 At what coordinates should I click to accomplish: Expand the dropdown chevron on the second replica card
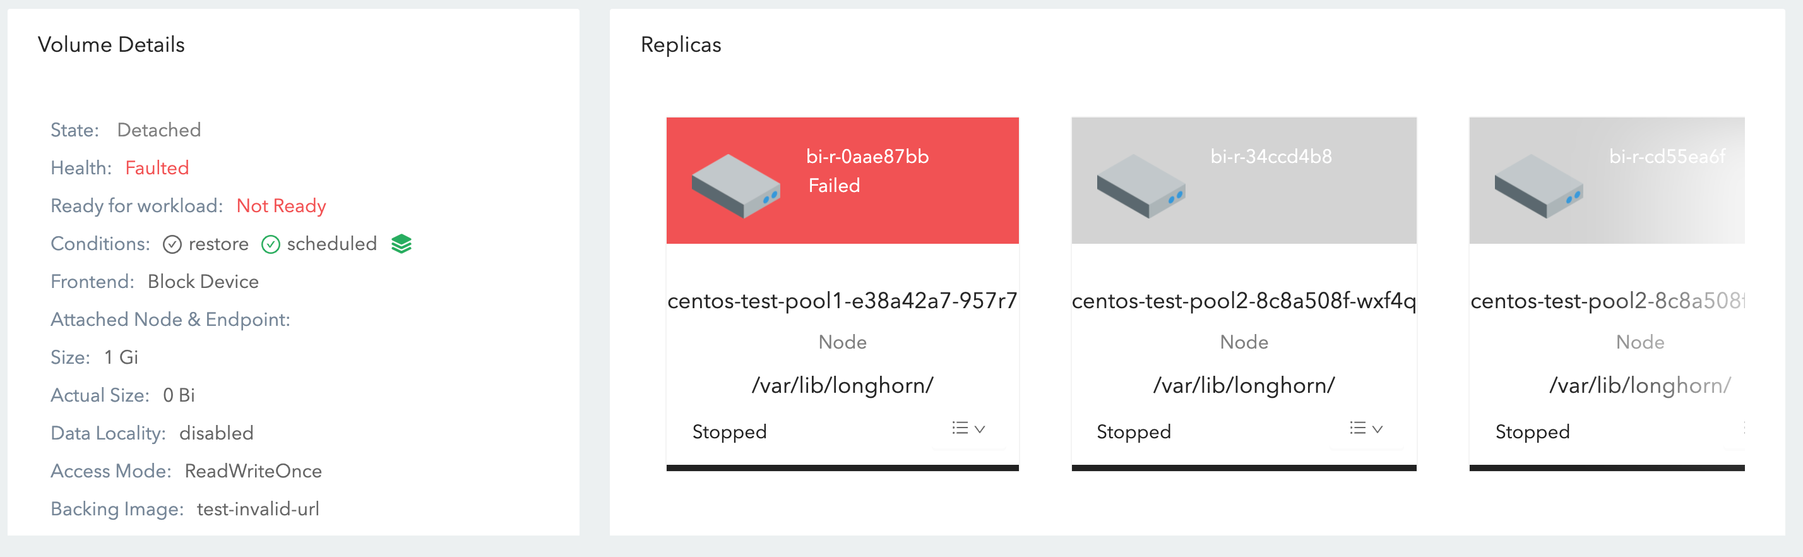[x=1379, y=429]
